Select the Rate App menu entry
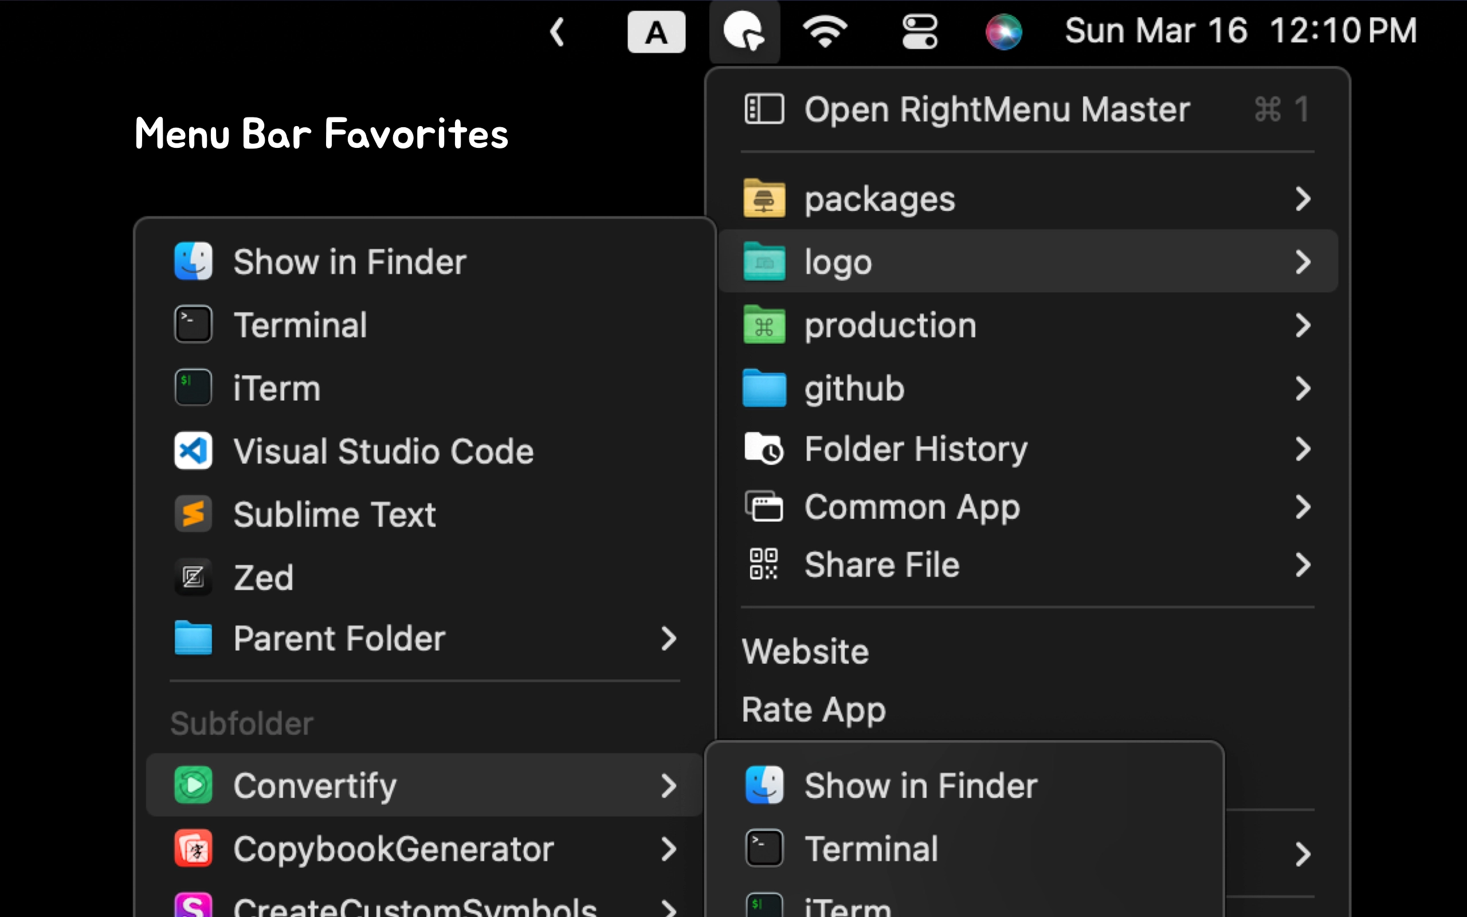 coord(814,710)
